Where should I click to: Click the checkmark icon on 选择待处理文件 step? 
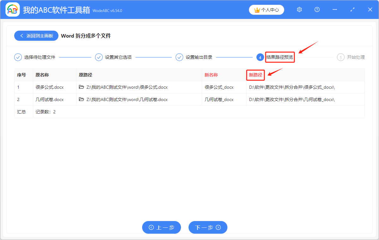click(x=18, y=57)
